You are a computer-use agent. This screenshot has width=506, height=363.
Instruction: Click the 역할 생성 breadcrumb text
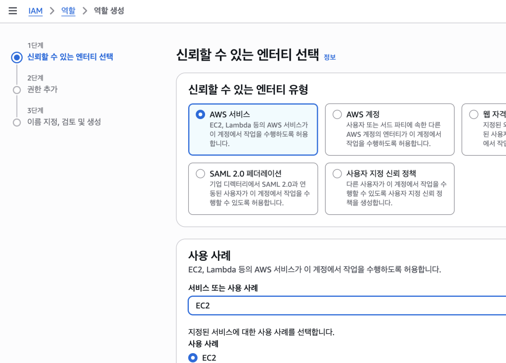109,11
